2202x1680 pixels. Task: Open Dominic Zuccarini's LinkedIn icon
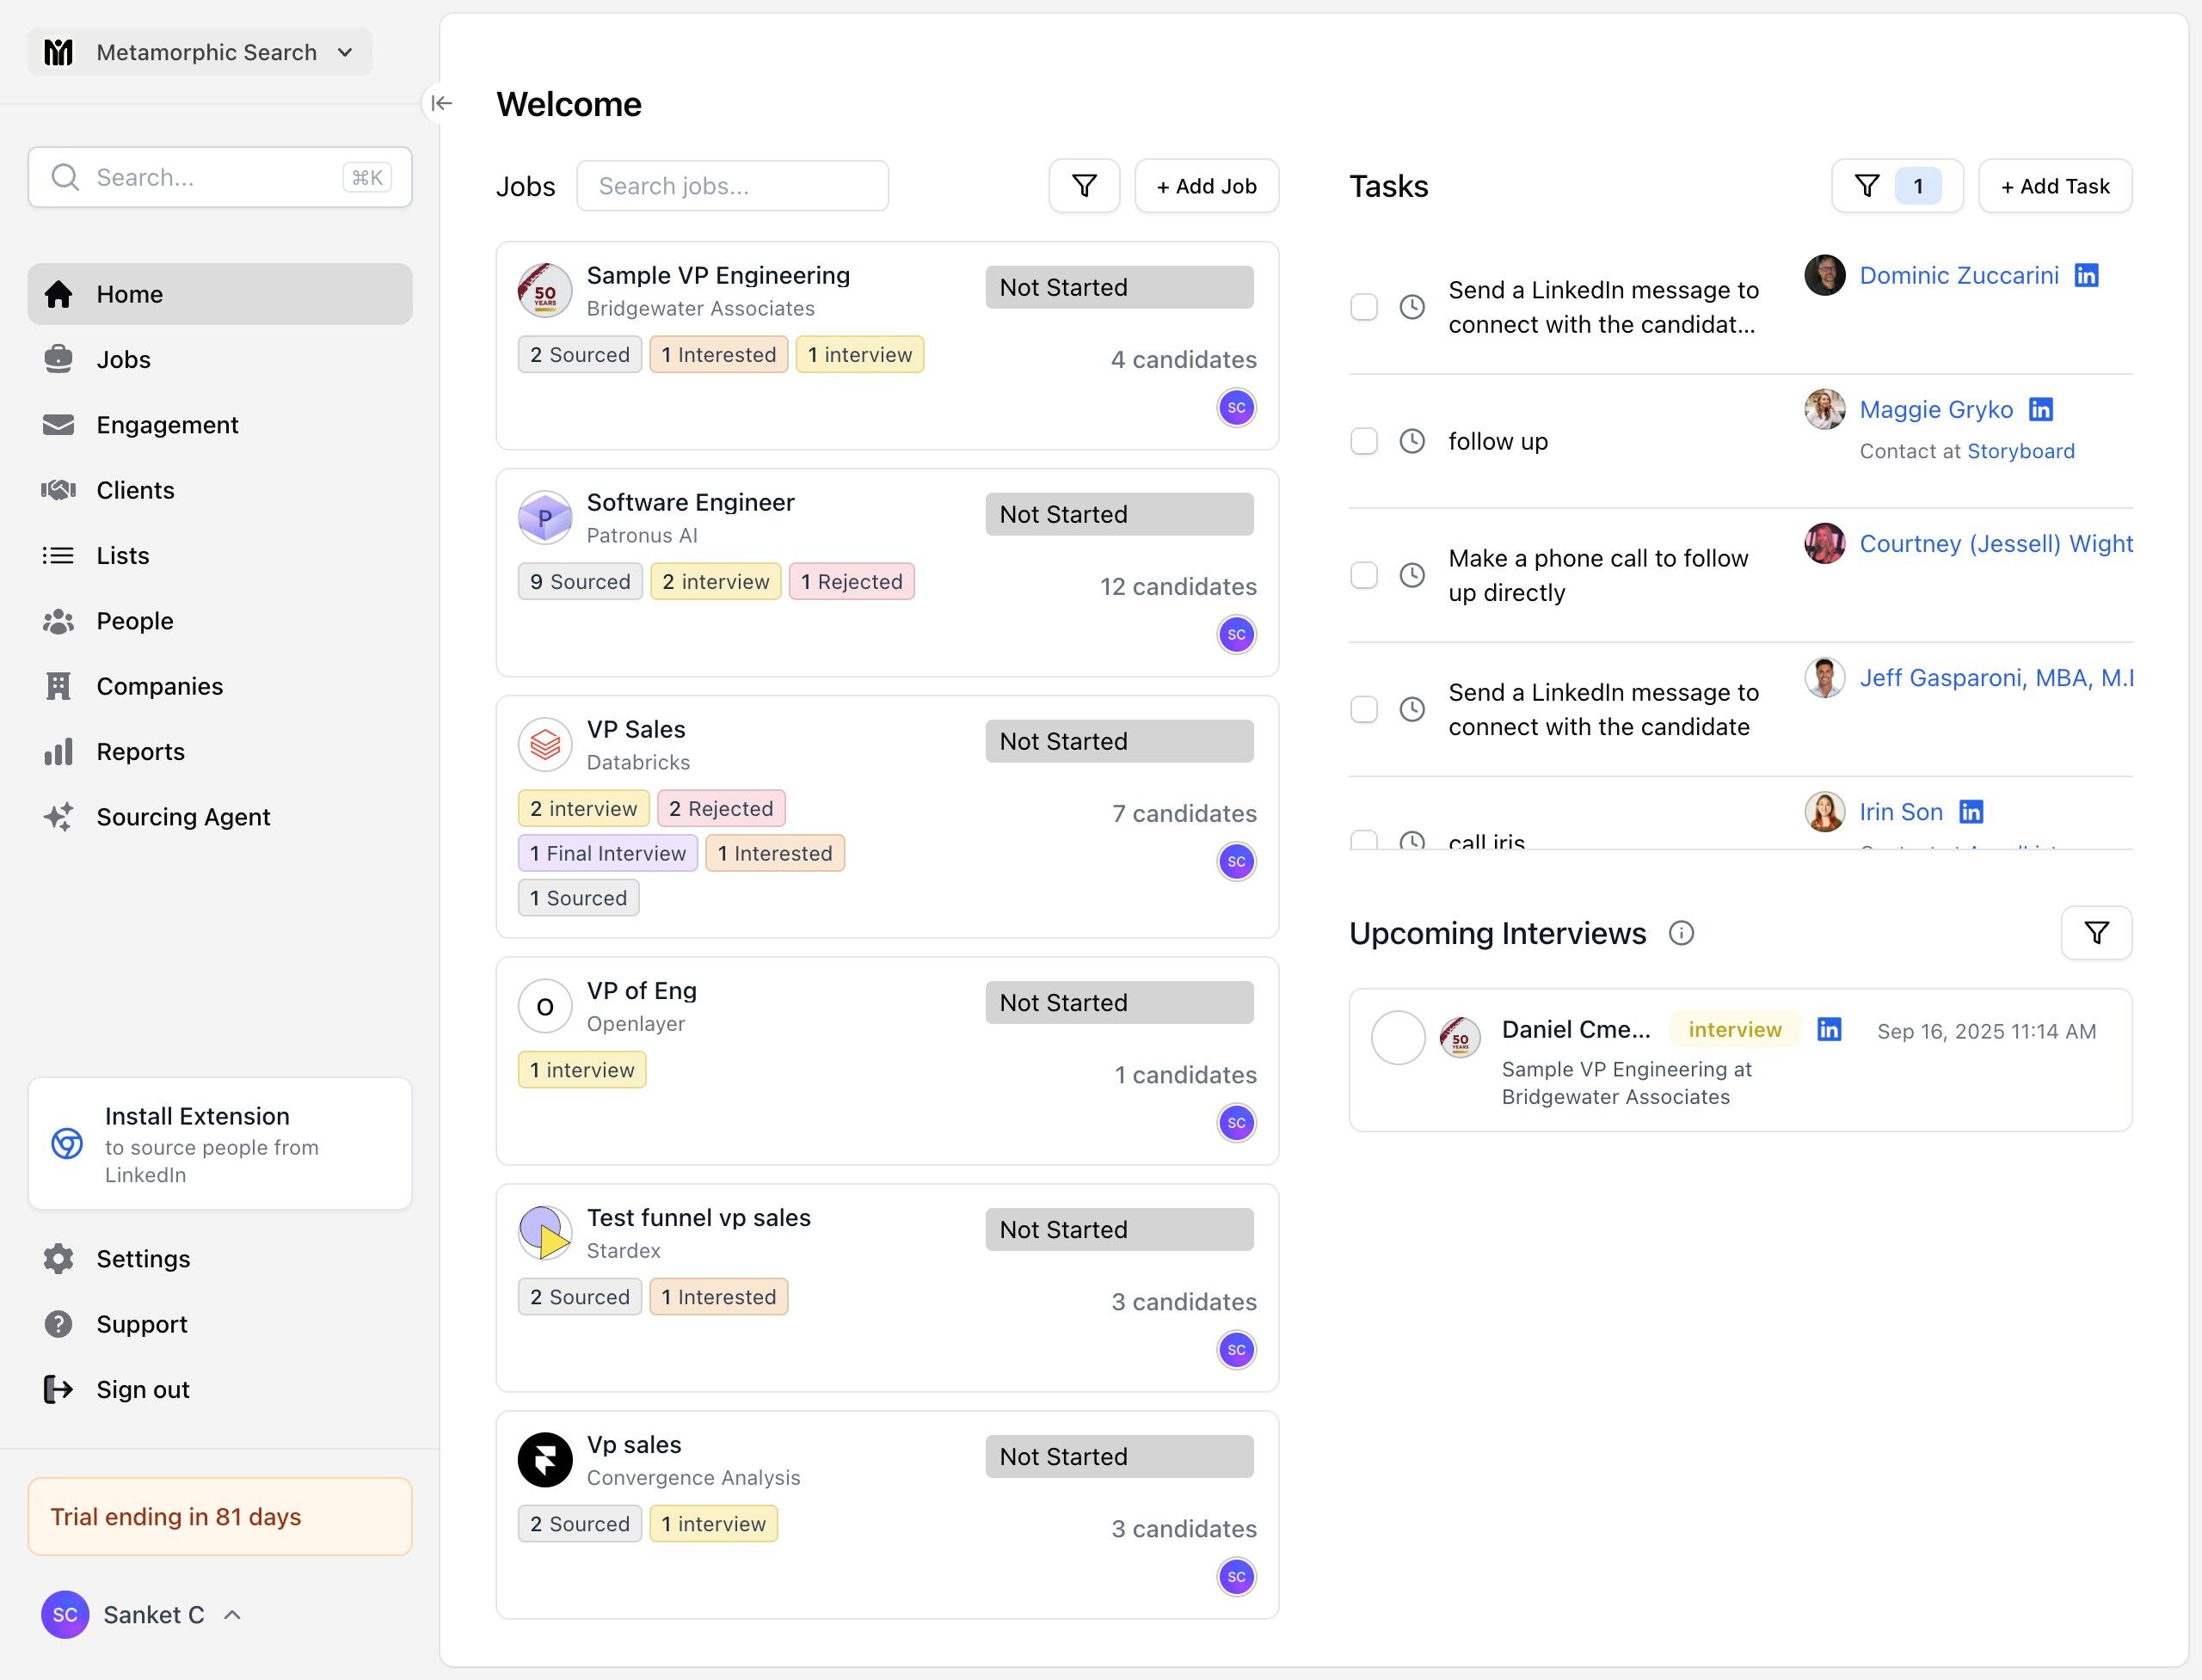click(2086, 275)
